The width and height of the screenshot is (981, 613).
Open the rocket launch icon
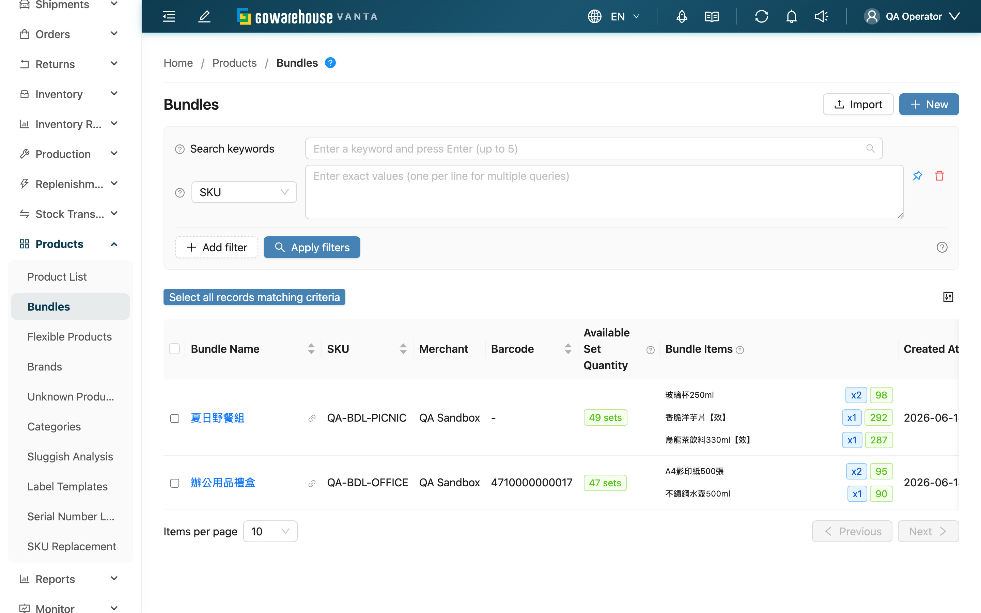(x=682, y=16)
